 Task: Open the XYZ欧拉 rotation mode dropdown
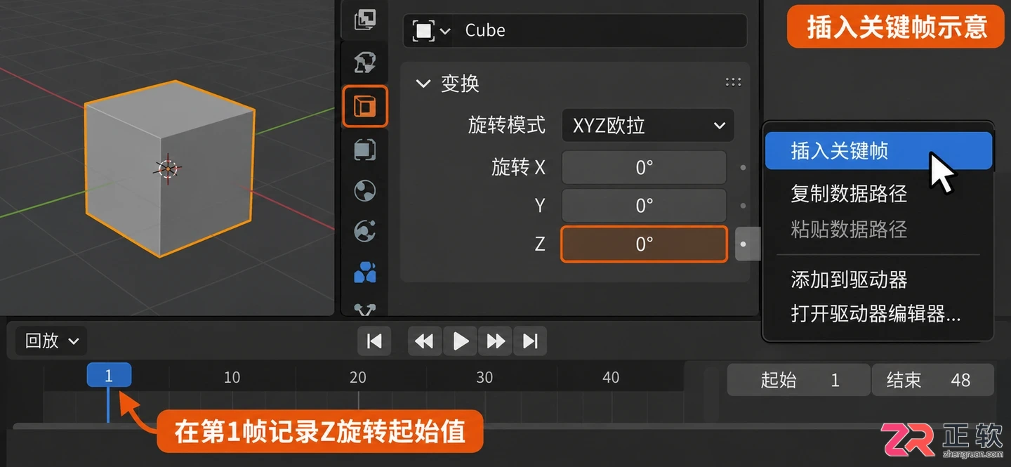(x=647, y=126)
